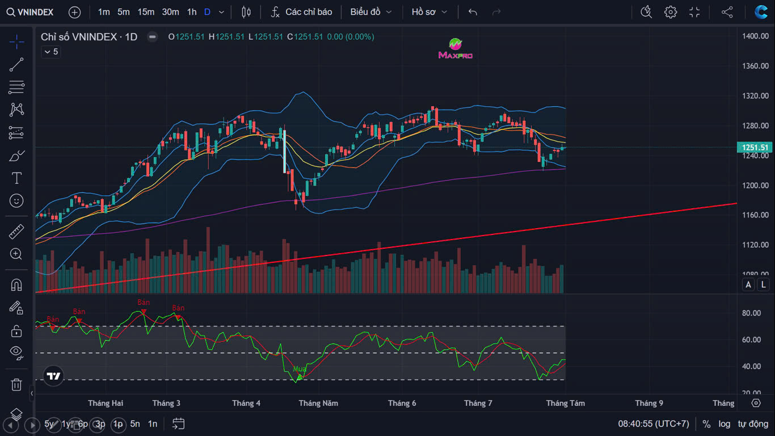Select the trend line drawing tool

point(16,65)
